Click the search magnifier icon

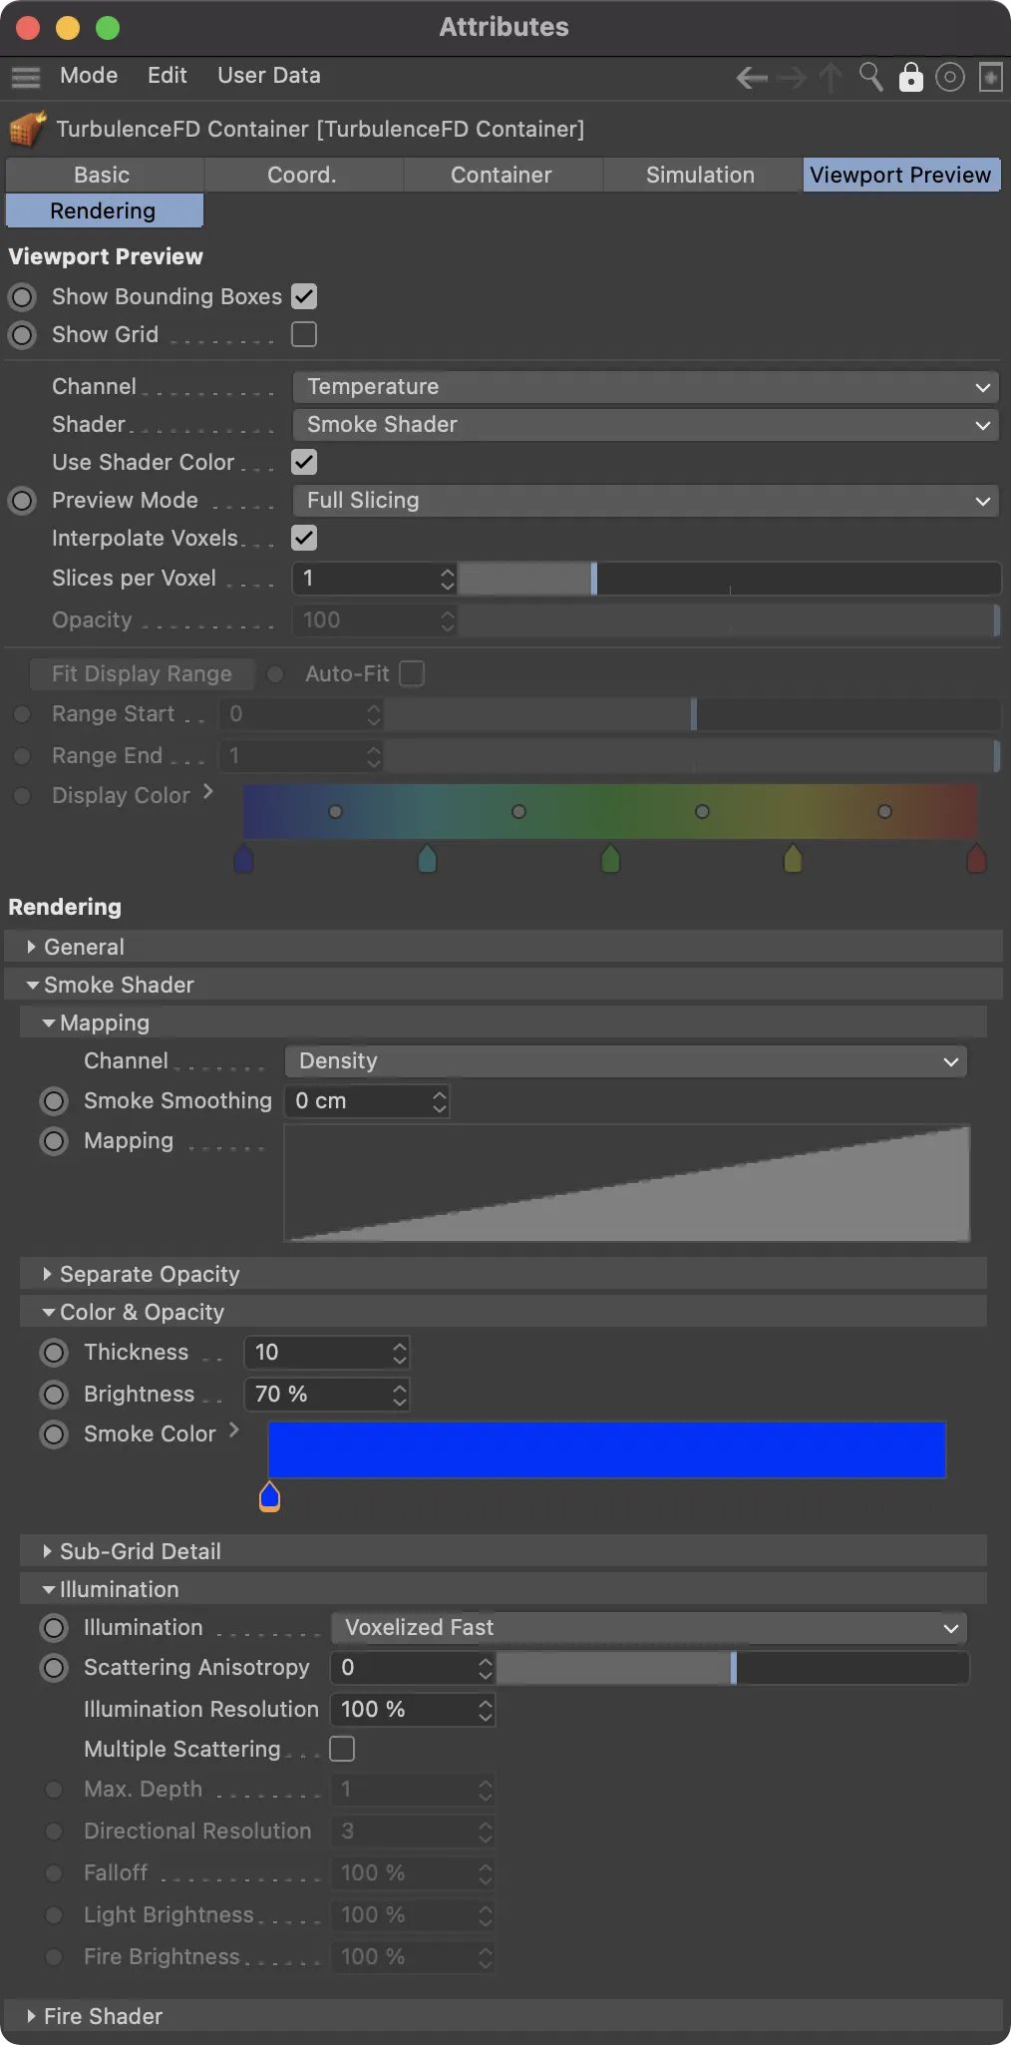tap(870, 77)
